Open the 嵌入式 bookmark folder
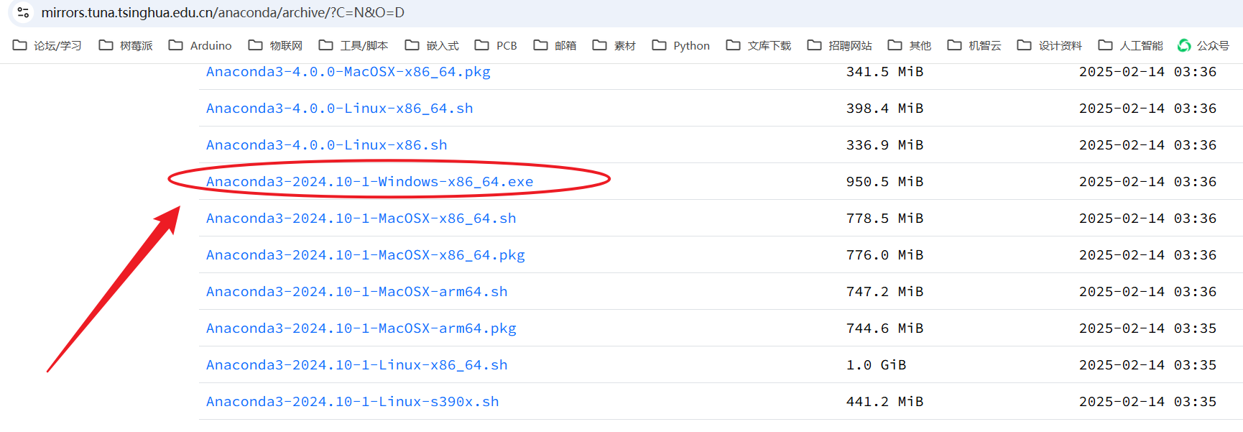This screenshot has width=1243, height=432. pyautogui.click(x=432, y=45)
